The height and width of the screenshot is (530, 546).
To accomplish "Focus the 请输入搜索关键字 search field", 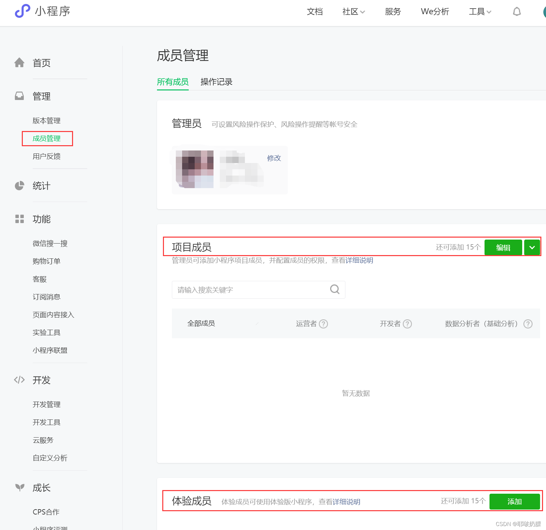I will (x=258, y=290).
